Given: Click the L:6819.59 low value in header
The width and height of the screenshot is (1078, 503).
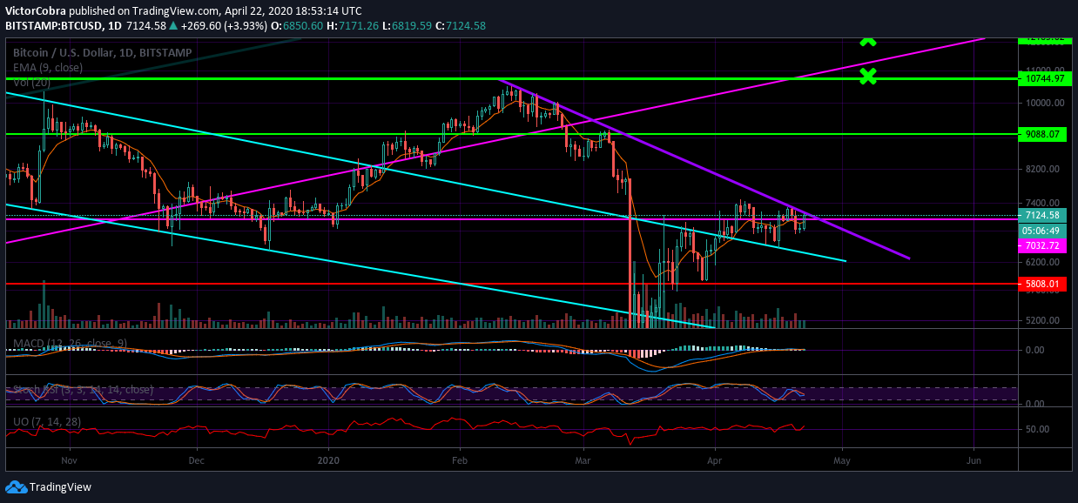Looking at the screenshot, I should pos(408,26).
